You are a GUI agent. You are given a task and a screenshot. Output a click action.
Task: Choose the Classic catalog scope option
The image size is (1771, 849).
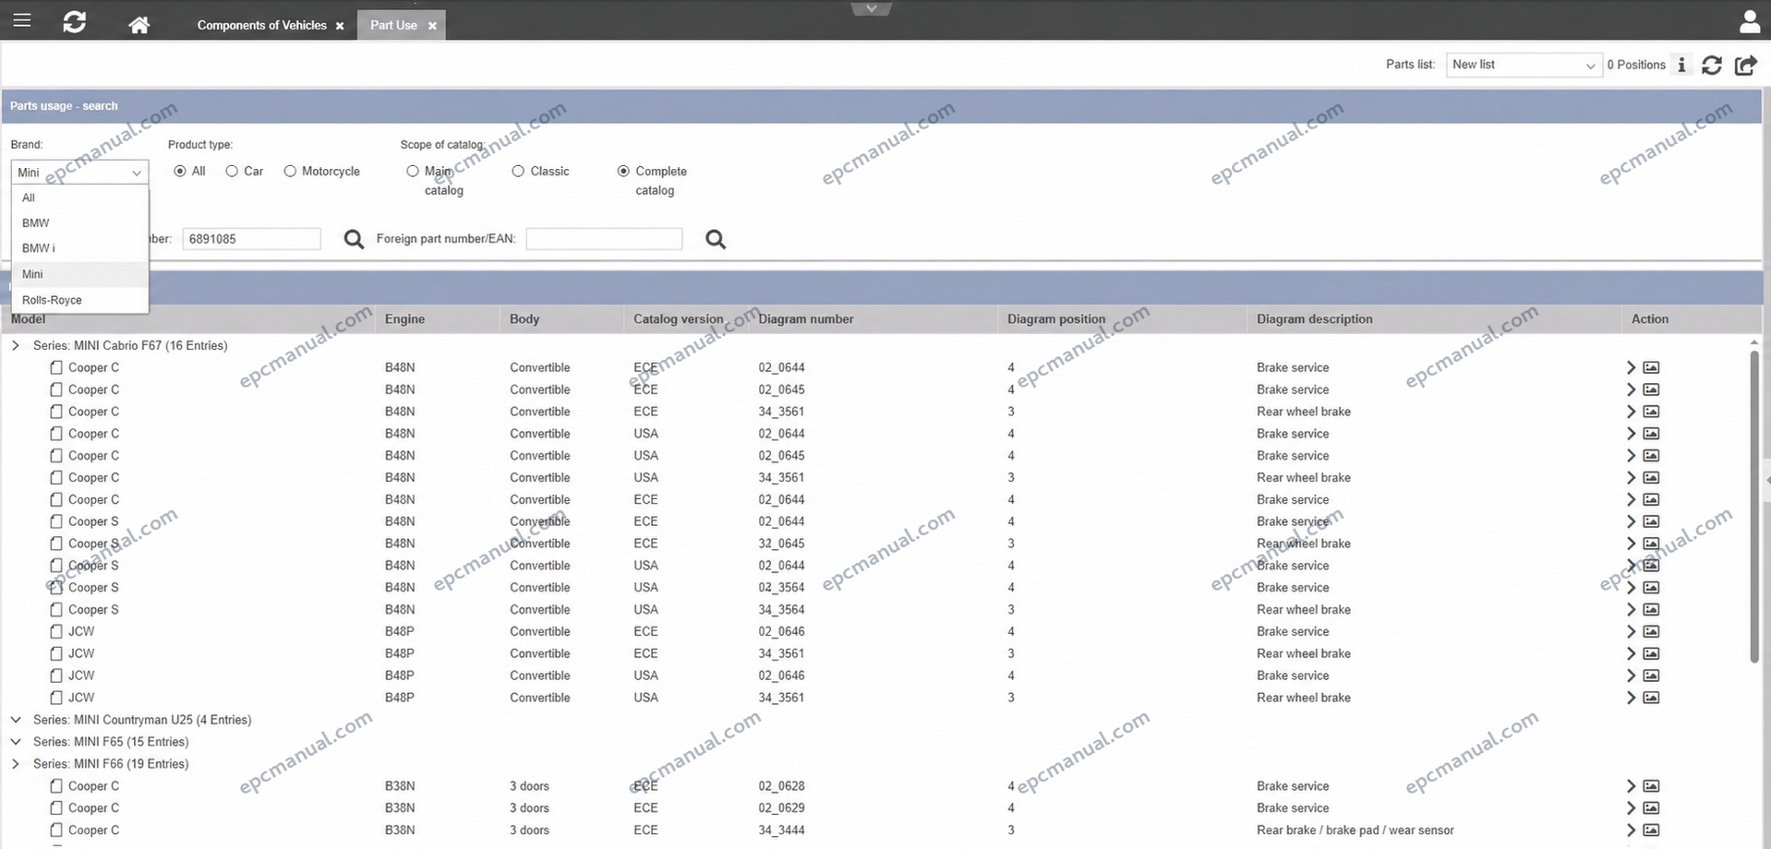click(518, 172)
